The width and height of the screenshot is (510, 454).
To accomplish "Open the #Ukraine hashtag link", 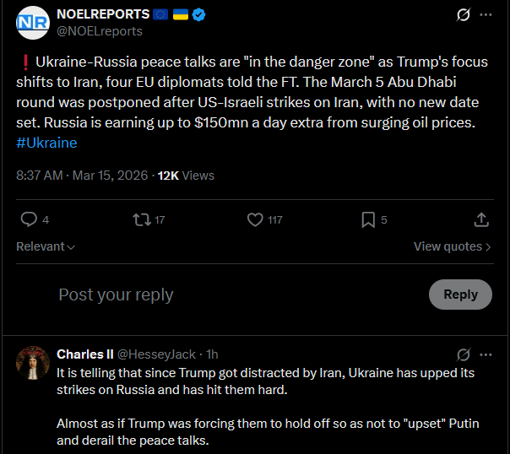I will pyautogui.click(x=46, y=143).
